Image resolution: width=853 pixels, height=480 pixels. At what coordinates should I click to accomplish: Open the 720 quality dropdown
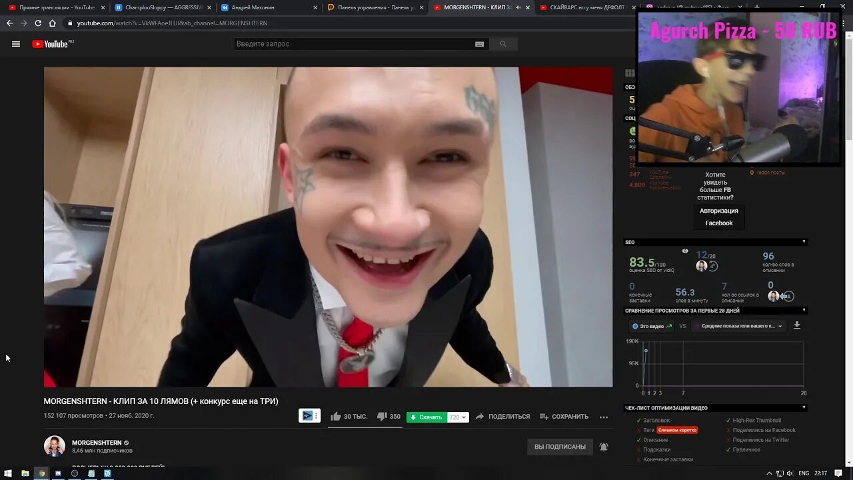pyautogui.click(x=458, y=417)
